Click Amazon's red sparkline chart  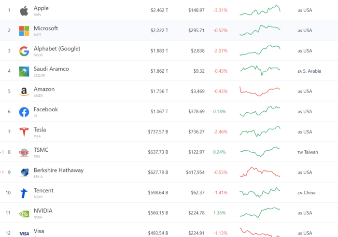(x=260, y=91)
